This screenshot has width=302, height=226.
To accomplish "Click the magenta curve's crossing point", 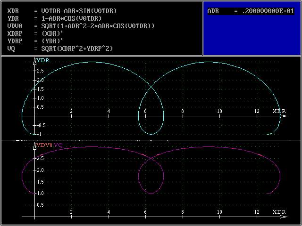I will click(151, 158).
